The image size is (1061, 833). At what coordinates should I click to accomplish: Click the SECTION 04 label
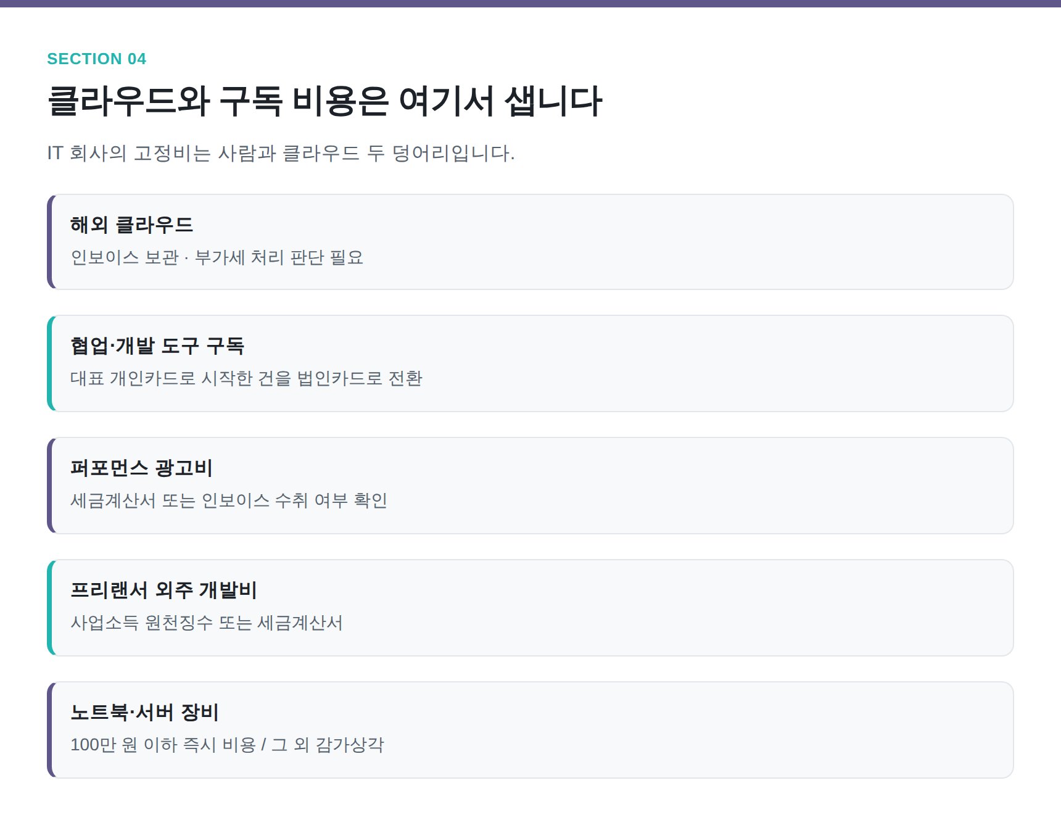coord(97,59)
